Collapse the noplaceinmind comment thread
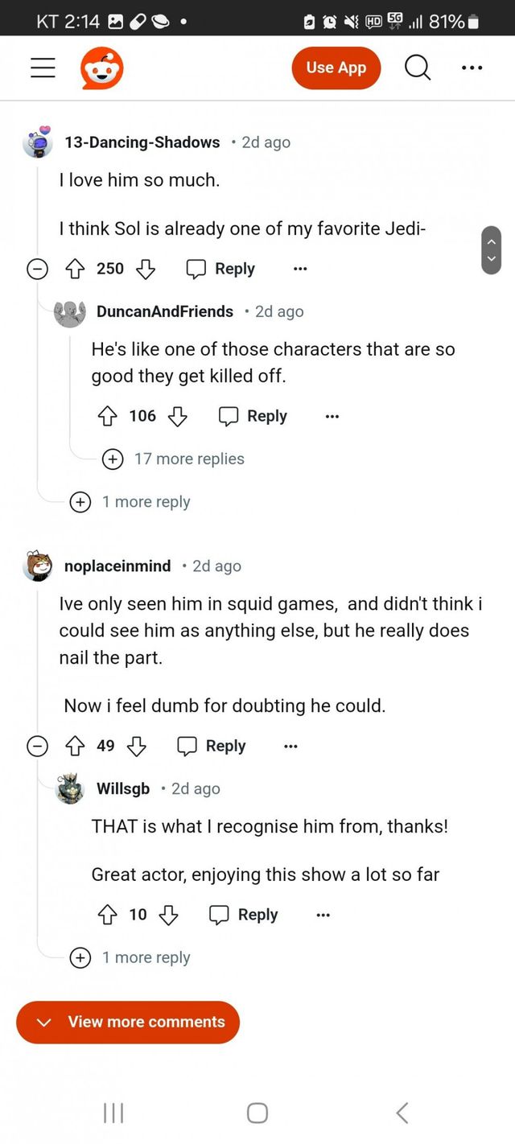 (37, 746)
